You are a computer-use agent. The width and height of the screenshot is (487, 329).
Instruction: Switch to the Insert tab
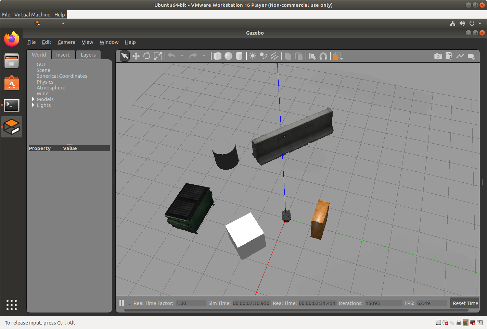click(x=63, y=55)
